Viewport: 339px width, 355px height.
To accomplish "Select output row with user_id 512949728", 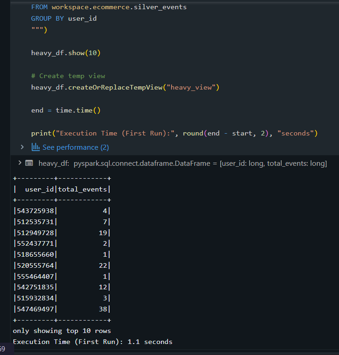I will click(62, 233).
